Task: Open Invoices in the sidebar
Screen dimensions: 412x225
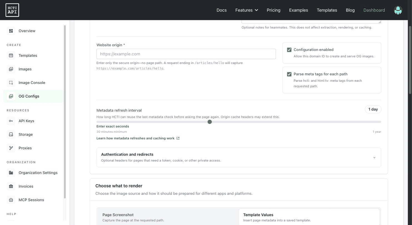Action: (x=33, y=186)
